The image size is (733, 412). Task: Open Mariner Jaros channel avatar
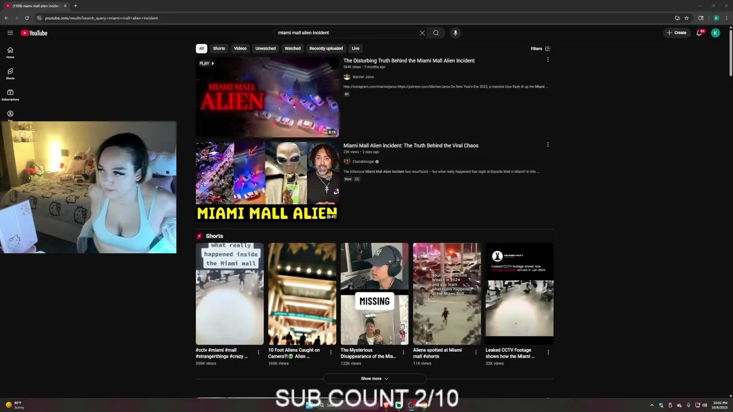[x=347, y=77]
